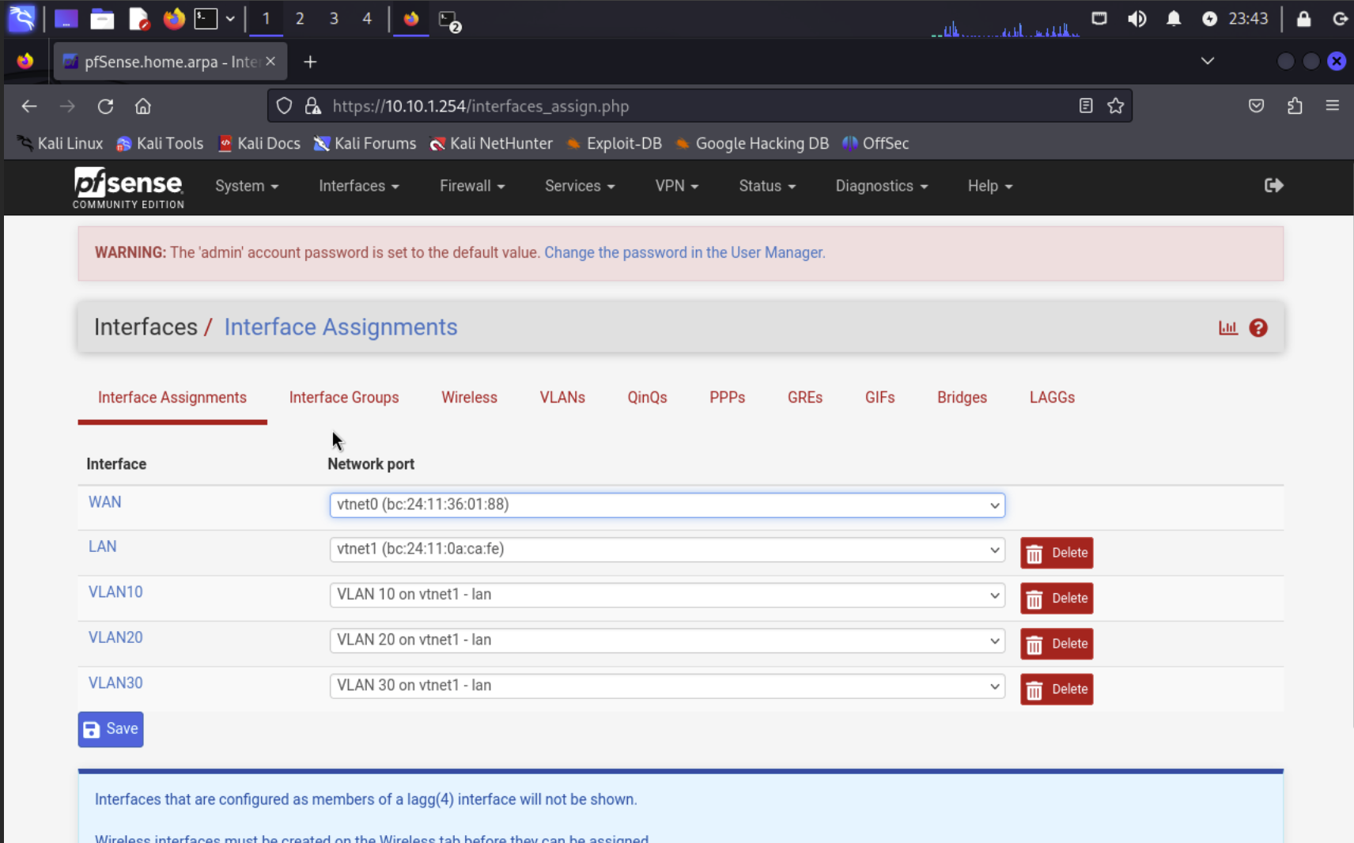Bookmark this page with the star icon
Screen dimensions: 1354x843
click(x=1117, y=105)
